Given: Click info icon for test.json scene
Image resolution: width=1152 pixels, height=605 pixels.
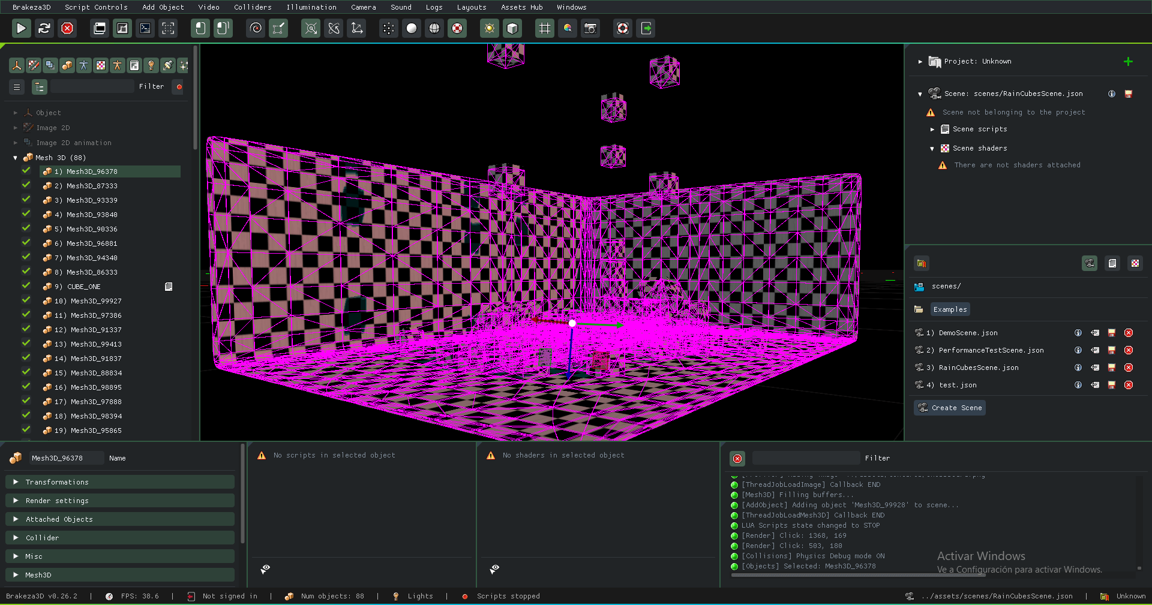Looking at the screenshot, I should (x=1078, y=385).
